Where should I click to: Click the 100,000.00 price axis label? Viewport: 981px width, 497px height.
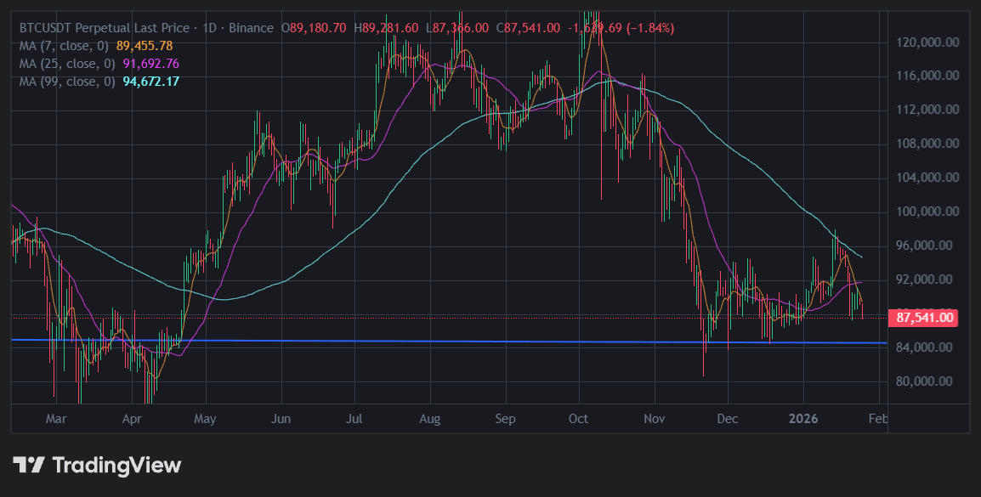pos(927,212)
